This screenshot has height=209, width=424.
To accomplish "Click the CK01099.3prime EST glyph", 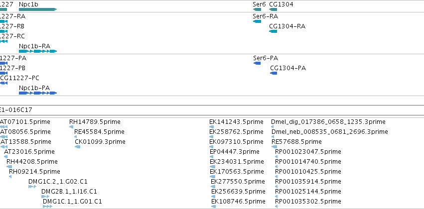I will tap(77, 147).
